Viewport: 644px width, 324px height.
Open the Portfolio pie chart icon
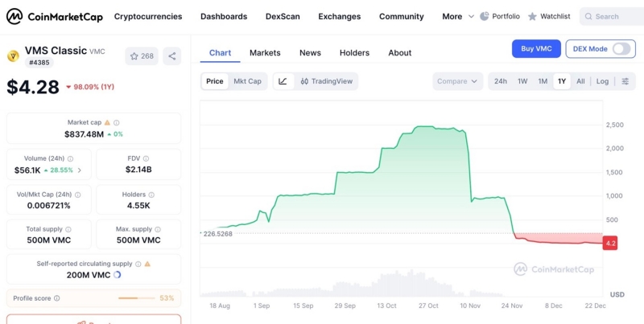point(485,16)
